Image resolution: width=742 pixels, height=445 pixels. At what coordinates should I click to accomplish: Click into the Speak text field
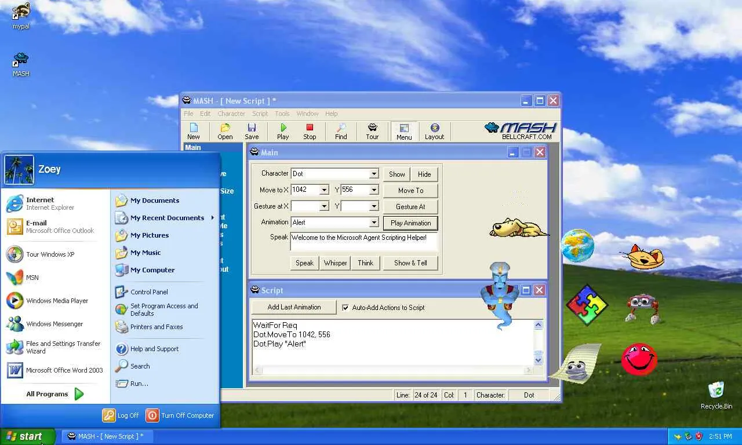pyautogui.click(x=363, y=242)
